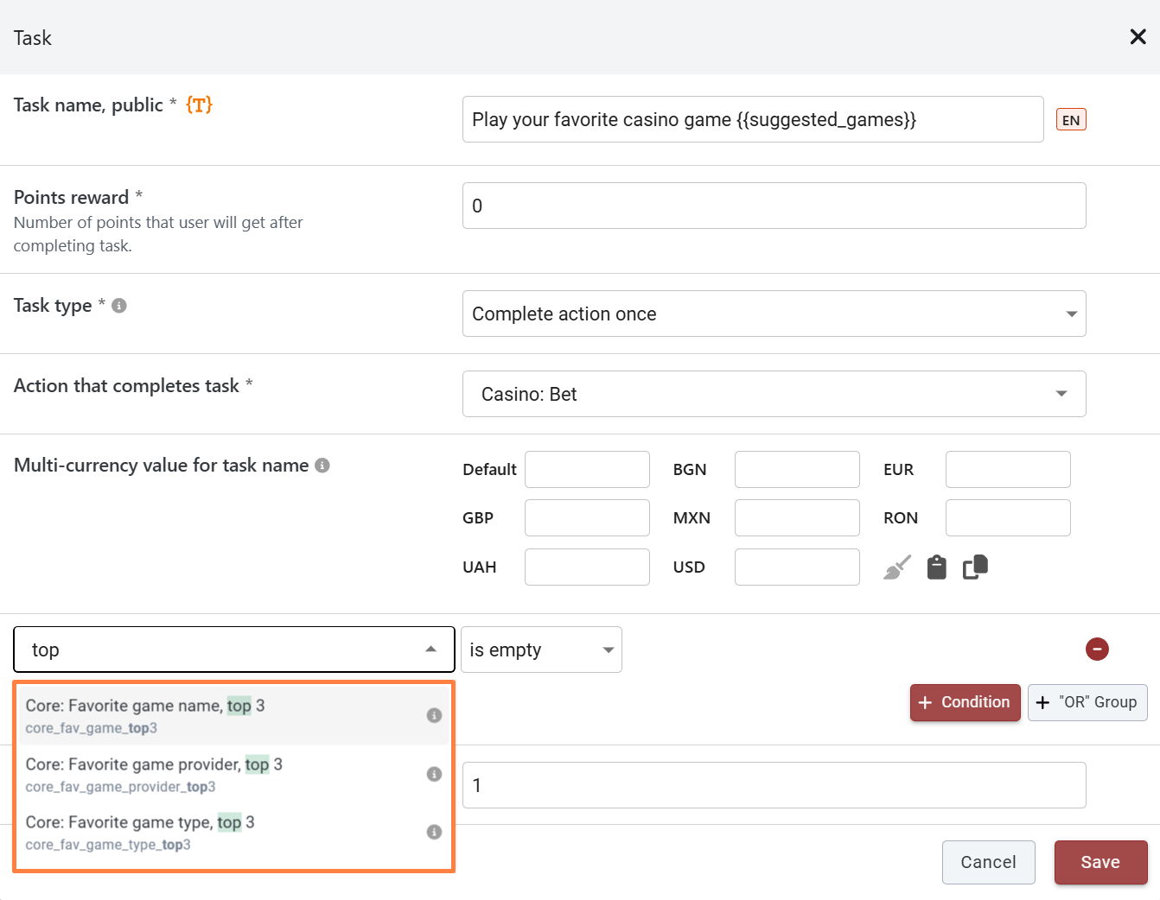This screenshot has height=900, width=1160.
Task: Clear currency values with broom icon
Action: coord(897,567)
